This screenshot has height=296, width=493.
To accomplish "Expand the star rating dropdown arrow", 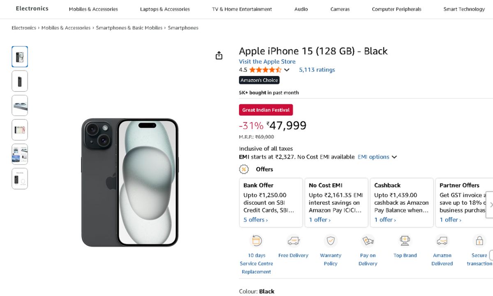I will coord(287,70).
